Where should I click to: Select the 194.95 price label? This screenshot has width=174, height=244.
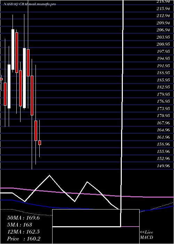(x=163, y=59)
